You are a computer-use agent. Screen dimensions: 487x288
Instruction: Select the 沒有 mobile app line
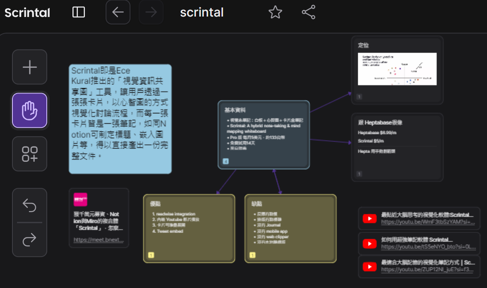[x=270, y=231]
